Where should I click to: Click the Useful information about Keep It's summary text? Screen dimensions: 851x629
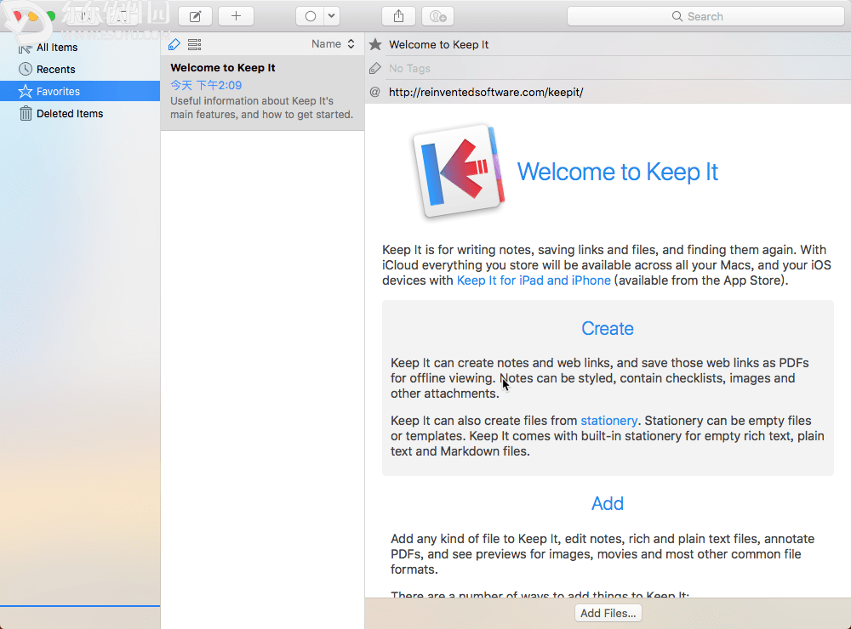(261, 107)
